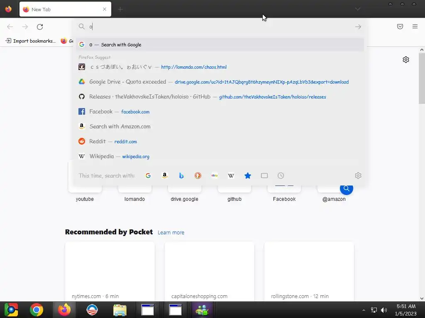
Task: Open the Firefox hamburger menu
Action: pyautogui.click(x=415, y=26)
